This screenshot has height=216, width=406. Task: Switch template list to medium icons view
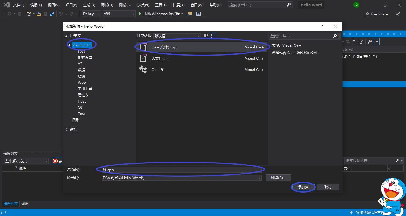206,35
